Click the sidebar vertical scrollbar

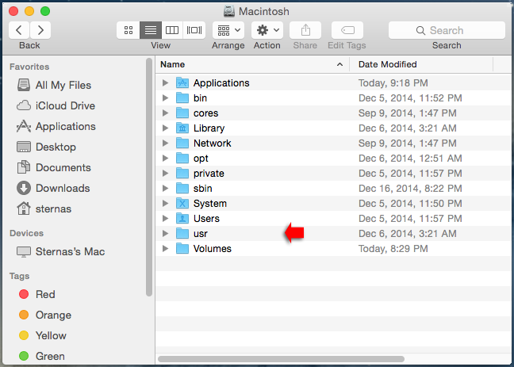149,177
